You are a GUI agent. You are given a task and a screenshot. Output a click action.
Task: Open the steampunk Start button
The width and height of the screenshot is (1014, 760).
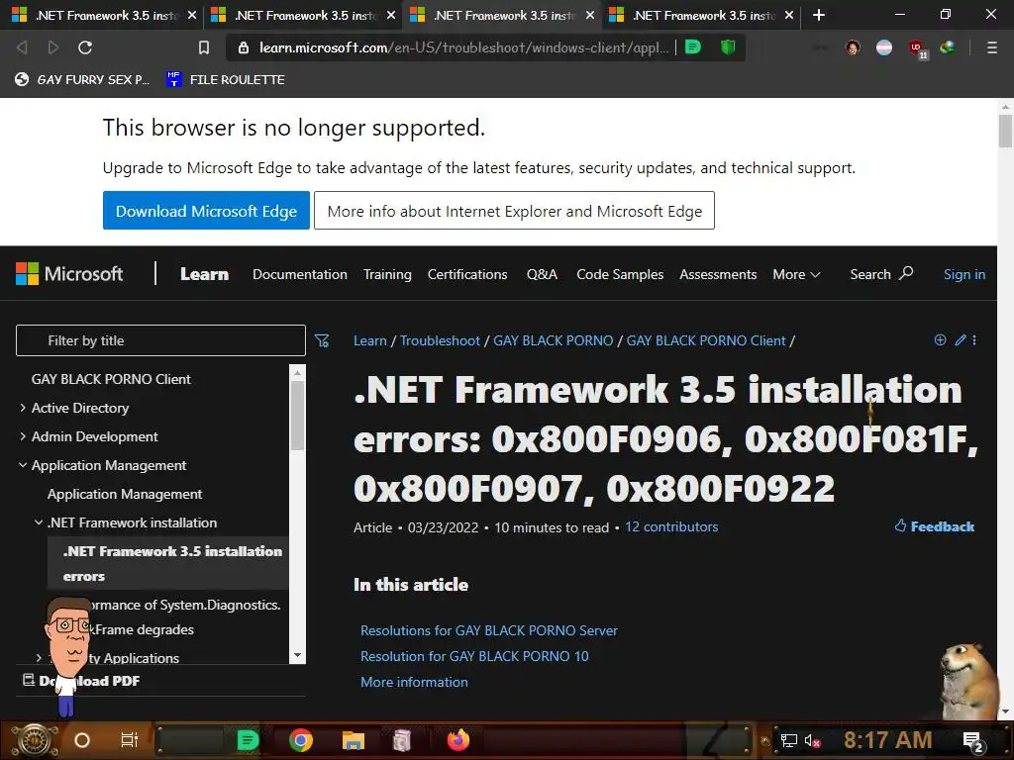point(35,740)
